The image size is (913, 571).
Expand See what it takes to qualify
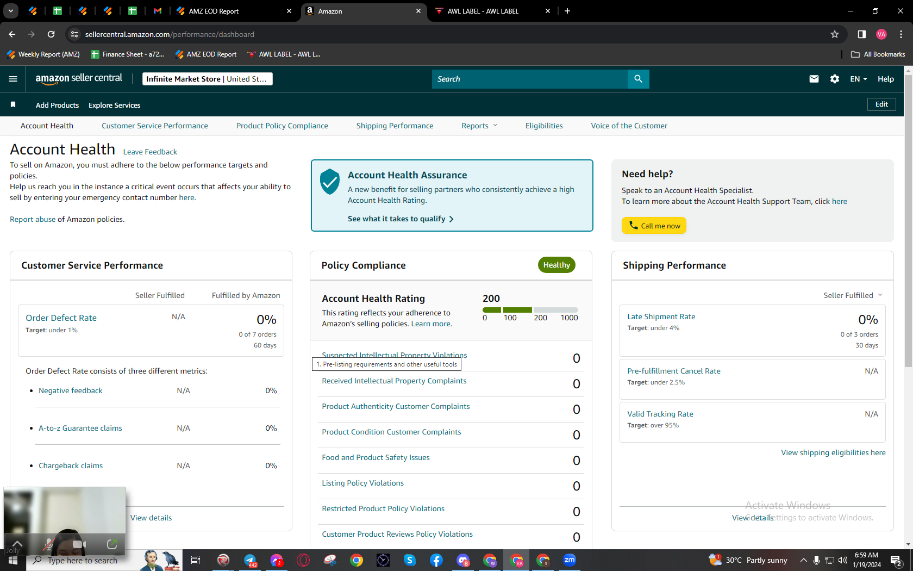(x=401, y=219)
